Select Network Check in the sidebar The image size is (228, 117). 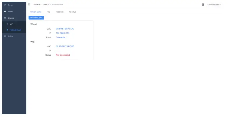pyautogui.click(x=14, y=30)
